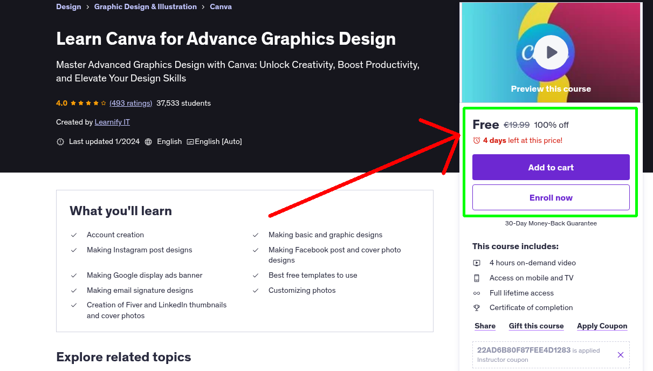Click the Explore related topics heading
This screenshot has height=371, width=653.
(x=123, y=357)
